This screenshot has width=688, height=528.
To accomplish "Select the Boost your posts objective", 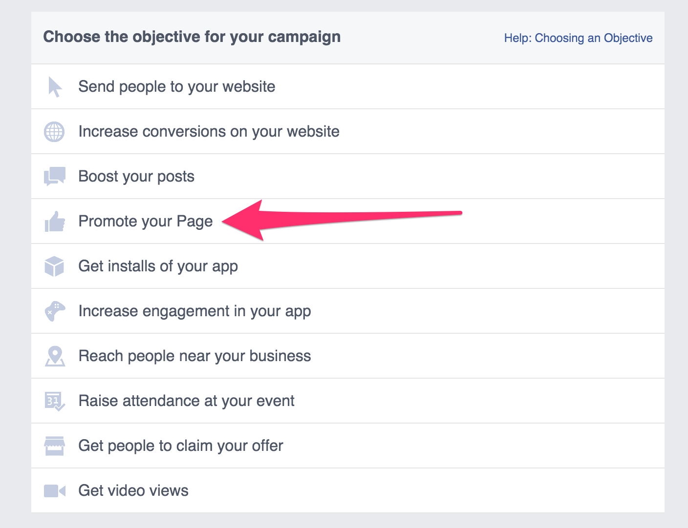I will 348,176.
